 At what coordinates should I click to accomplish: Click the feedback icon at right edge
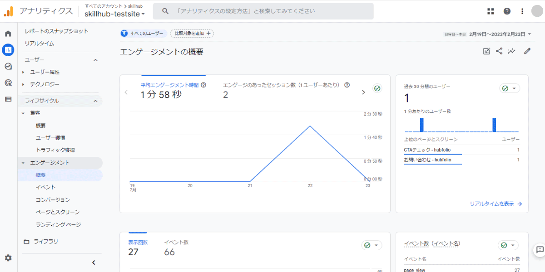click(x=540, y=250)
